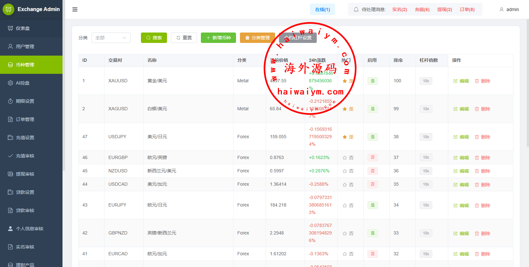The image size is (529, 267).
Task: Click the trash icon for XAGUSD
Action: tap(477, 109)
